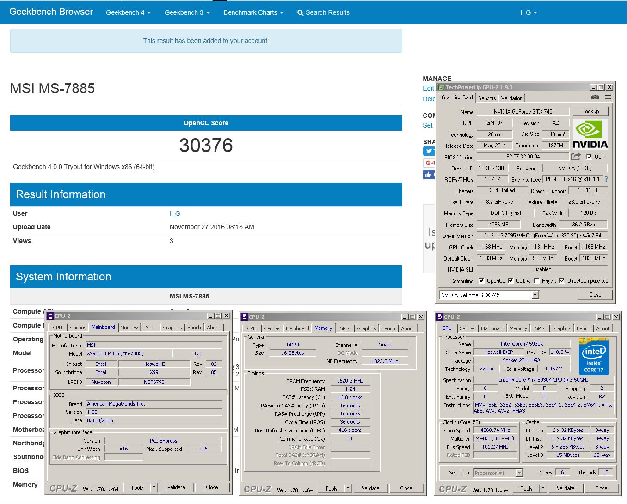Open the Geekbench 3 dropdown menu

point(187,12)
